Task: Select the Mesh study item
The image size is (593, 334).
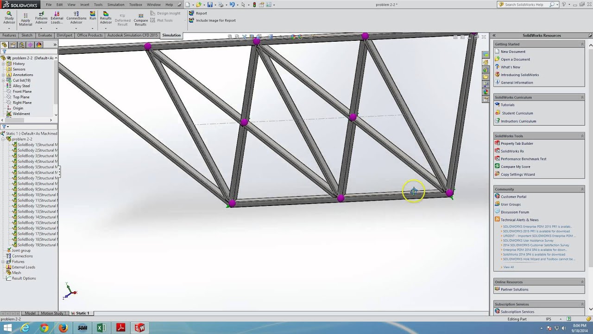Action: [17, 273]
